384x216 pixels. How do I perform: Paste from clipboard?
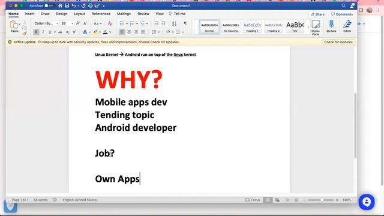pyautogui.click(x=14, y=26)
